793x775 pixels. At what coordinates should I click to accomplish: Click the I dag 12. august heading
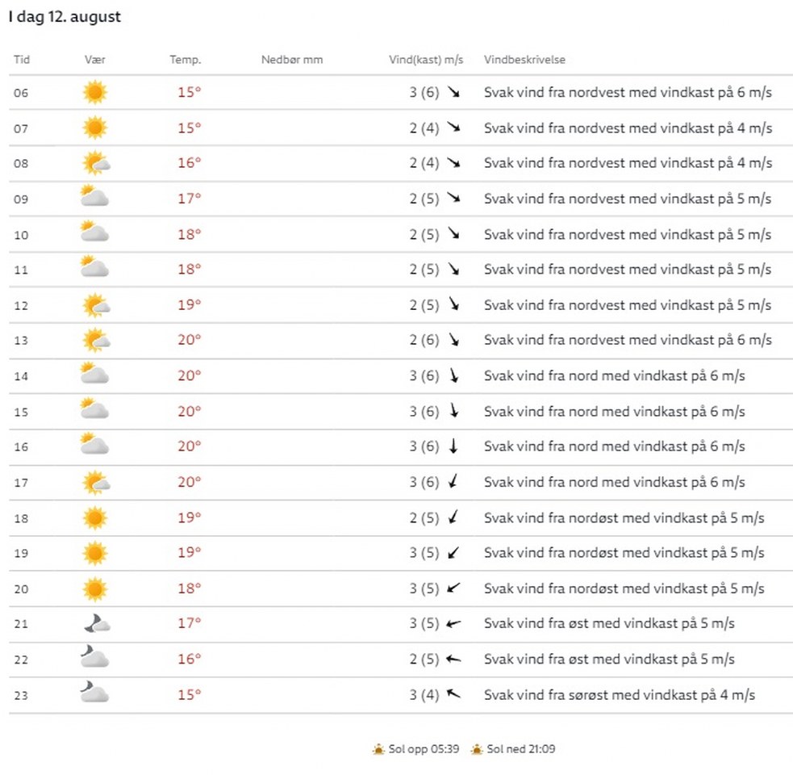65,16
